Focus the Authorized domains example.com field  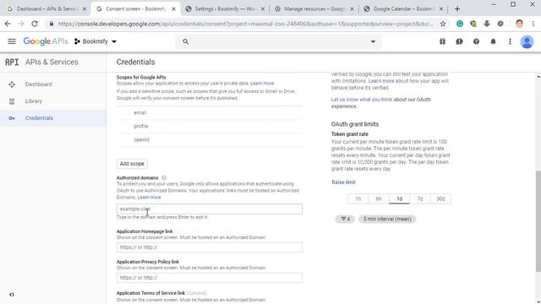pos(210,209)
